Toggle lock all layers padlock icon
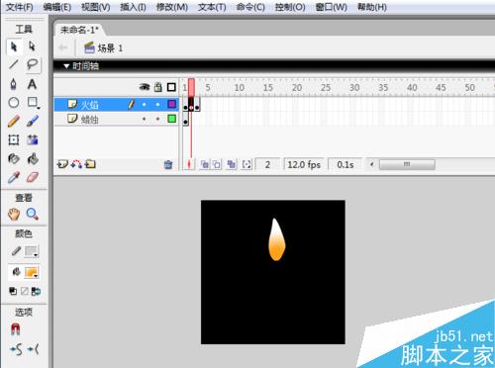The height and width of the screenshot is (368, 495). click(x=158, y=87)
